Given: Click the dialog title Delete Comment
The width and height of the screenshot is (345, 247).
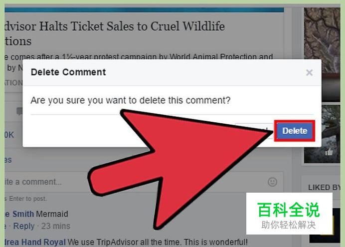Looking at the screenshot, I should point(68,72).
